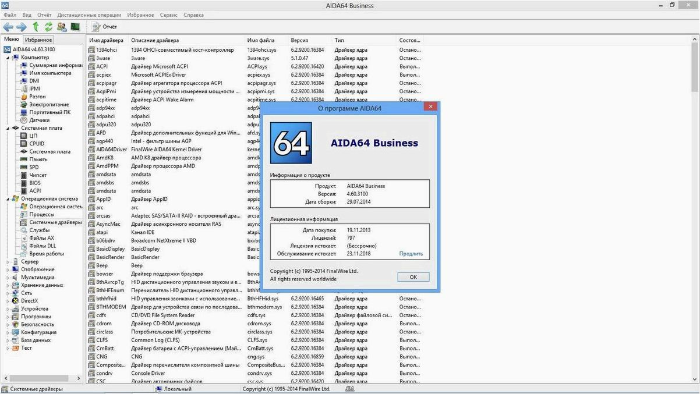The width and height of the screenshot is (700, 394).
Task: Switch to the Избранное tab in side panel
Action: point(38,40)
